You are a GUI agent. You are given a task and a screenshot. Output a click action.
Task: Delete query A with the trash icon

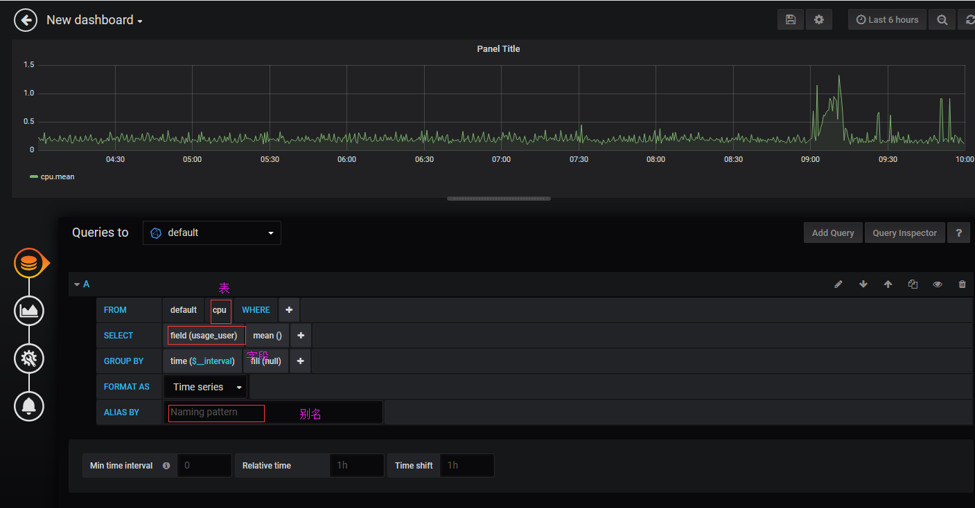click(962, 284)
